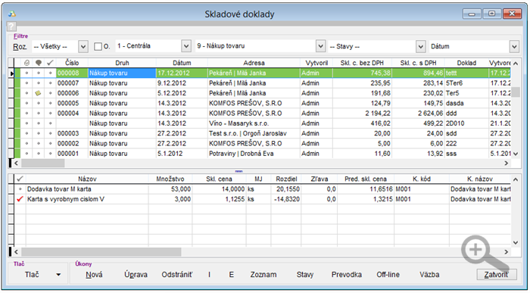530x293 pixels.
Task: Click the Nová button
Action: (x=94, y=275)
